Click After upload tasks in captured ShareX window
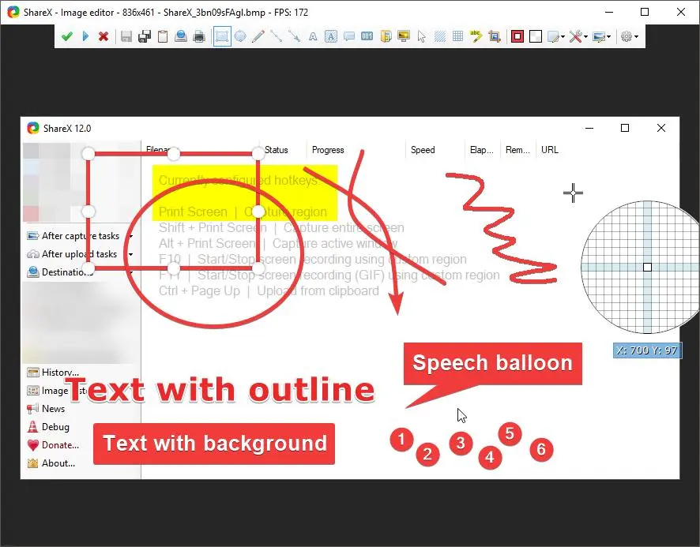 coord(72,254)
